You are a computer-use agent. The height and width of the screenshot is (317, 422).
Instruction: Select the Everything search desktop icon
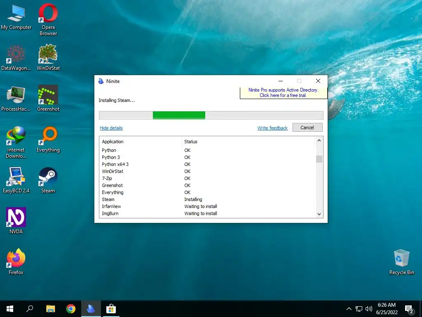pos(48,140)
